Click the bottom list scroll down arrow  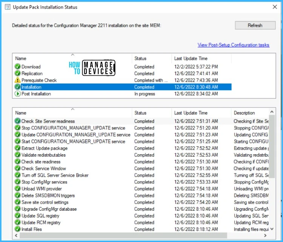pos(272,229)
